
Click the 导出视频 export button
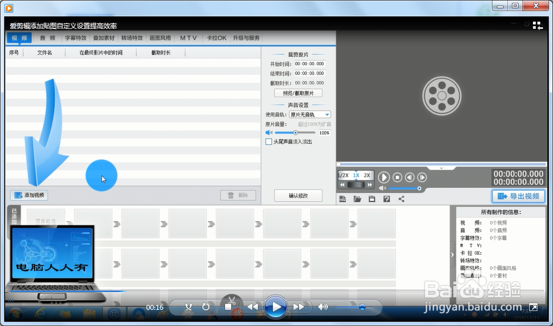coord(519,196)
